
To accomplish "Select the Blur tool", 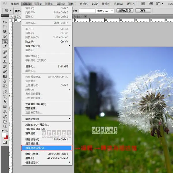I will click(5, 81).
